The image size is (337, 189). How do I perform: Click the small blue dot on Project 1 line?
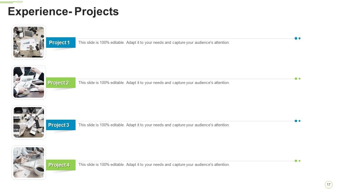click(300, 38)
